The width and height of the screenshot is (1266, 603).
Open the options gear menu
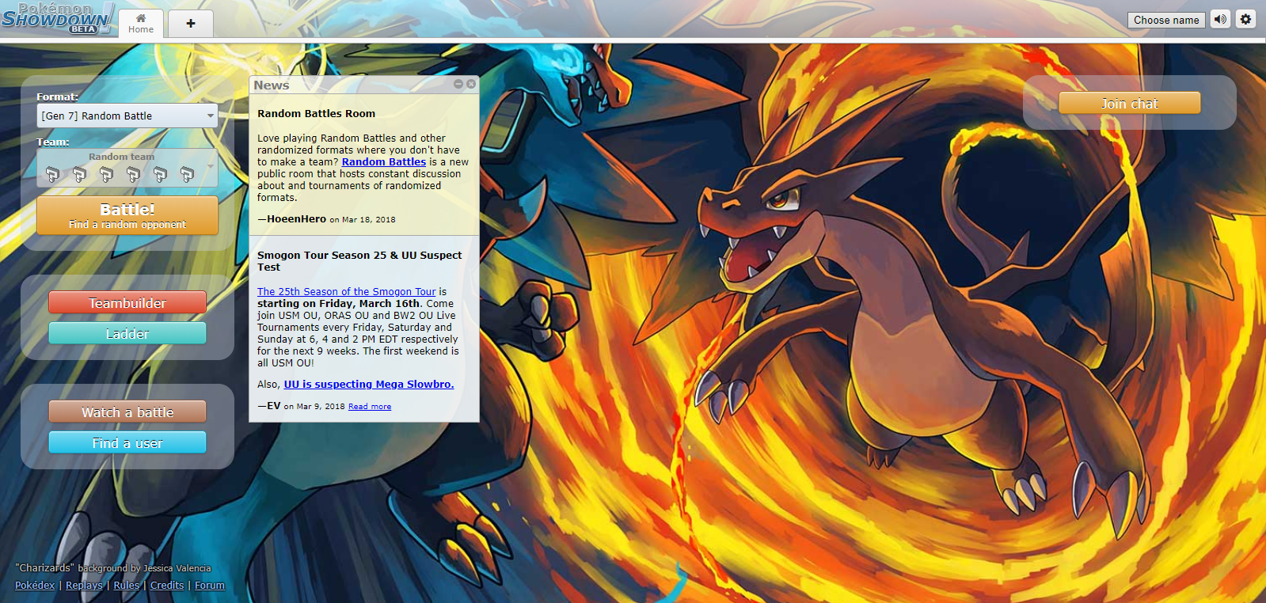point(1245,20)
